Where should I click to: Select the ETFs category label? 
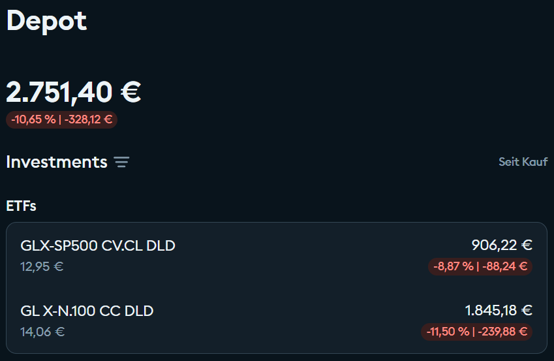[x=21, y=206]
